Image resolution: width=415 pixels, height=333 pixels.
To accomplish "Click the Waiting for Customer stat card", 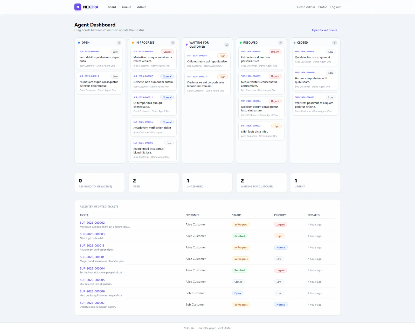I will point(261,183).
